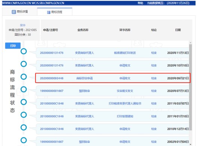The width and height of the screenshot is (197, 146).
Task: Switch to the 商标流程 tab
Action: [55, 12]
